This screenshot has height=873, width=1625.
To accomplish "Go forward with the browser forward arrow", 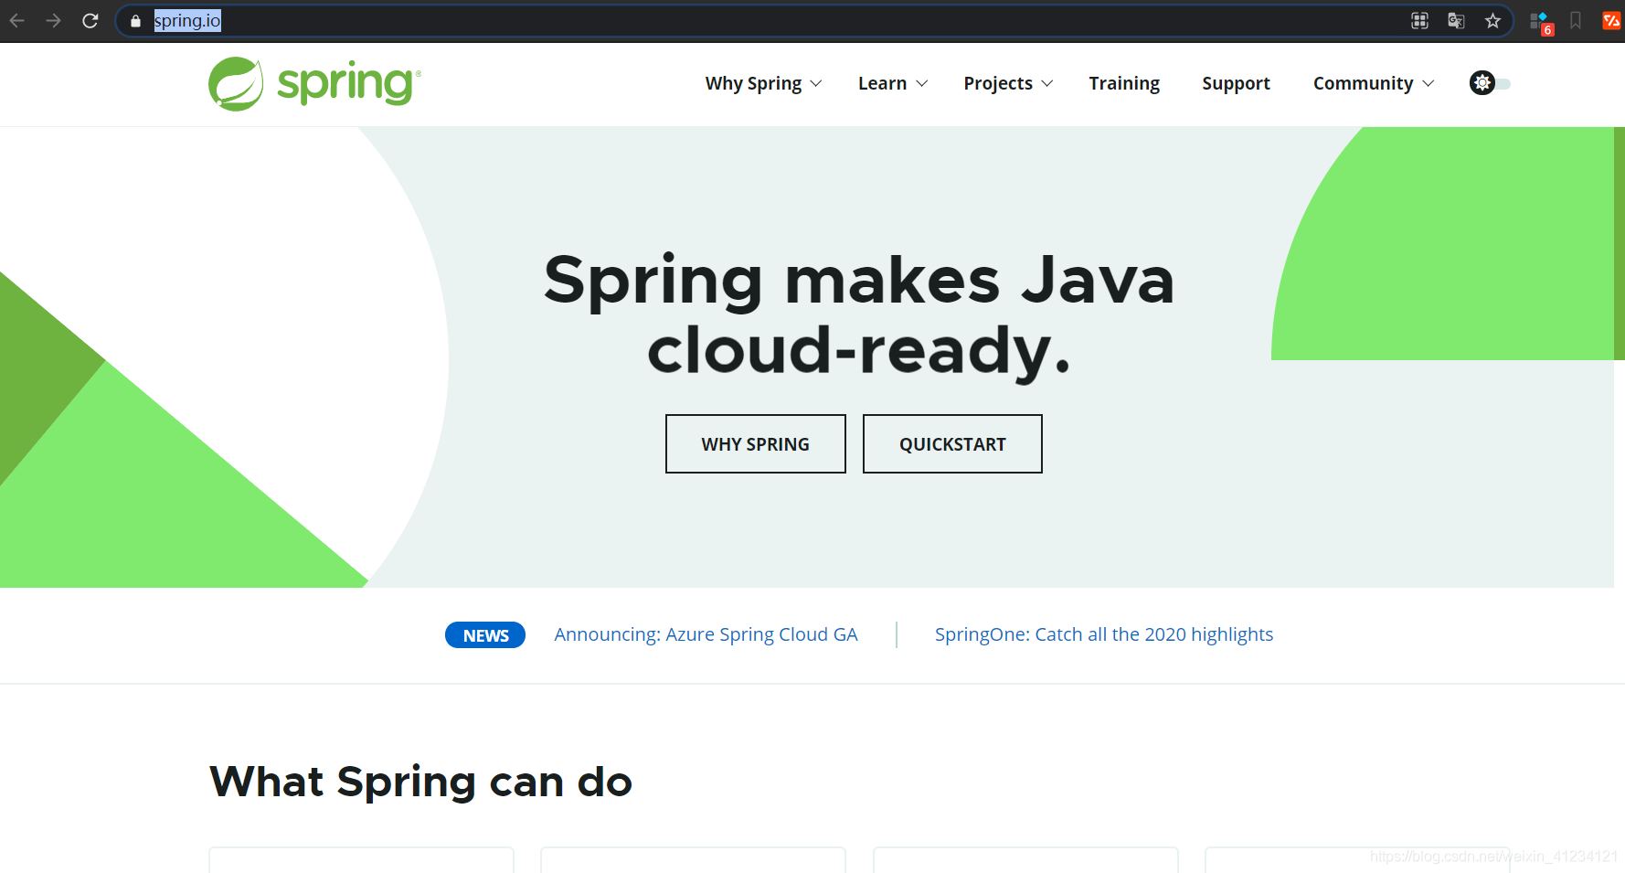I will click(53, 20).
